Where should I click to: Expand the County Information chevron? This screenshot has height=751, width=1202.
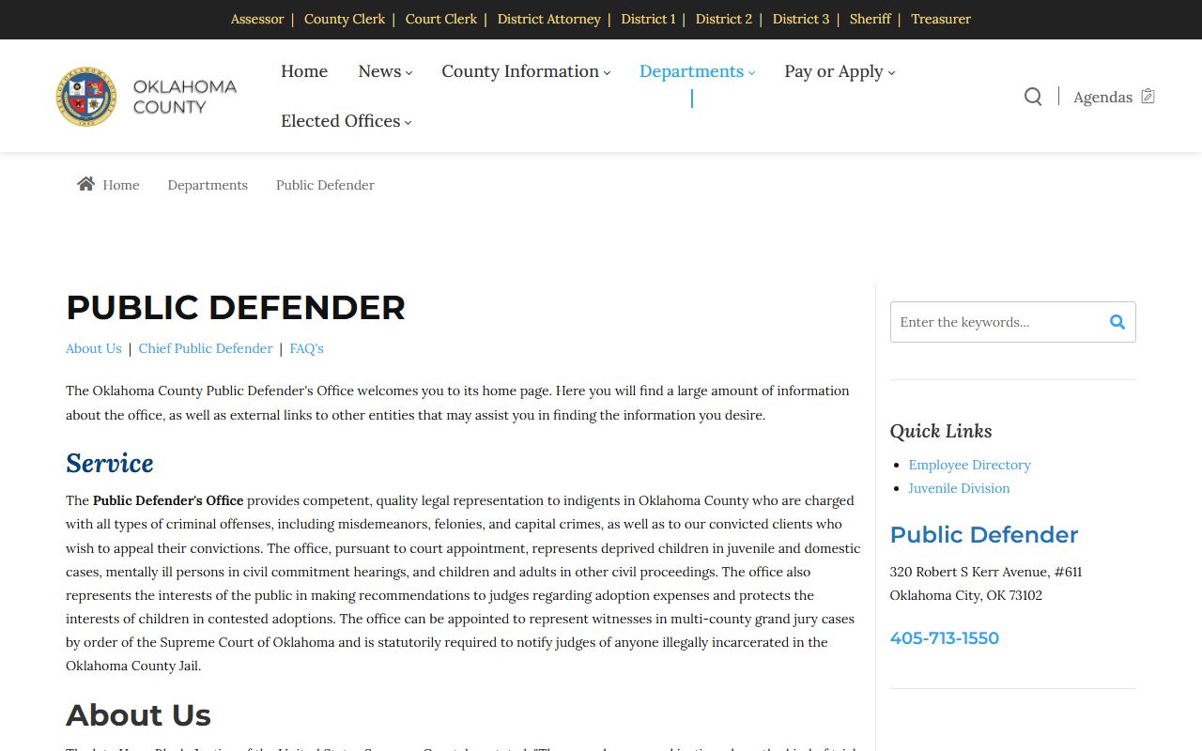coord(607,73)
